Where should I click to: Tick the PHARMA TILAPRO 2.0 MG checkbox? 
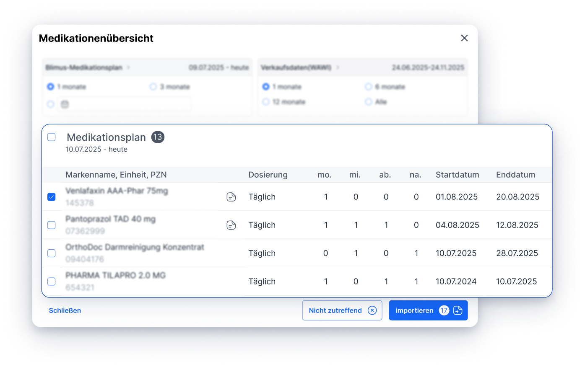click(52, 282)
